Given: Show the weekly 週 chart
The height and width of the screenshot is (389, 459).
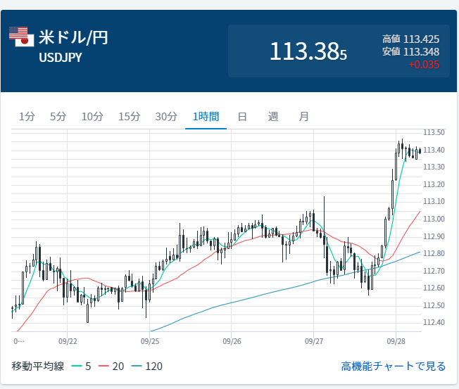Looking at the screenshot, I should 273,117.
